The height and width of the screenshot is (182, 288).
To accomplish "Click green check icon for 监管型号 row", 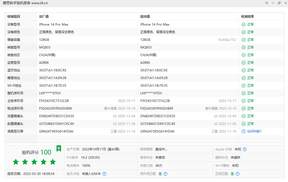I will pyautogui.click(x=244, y=63).
